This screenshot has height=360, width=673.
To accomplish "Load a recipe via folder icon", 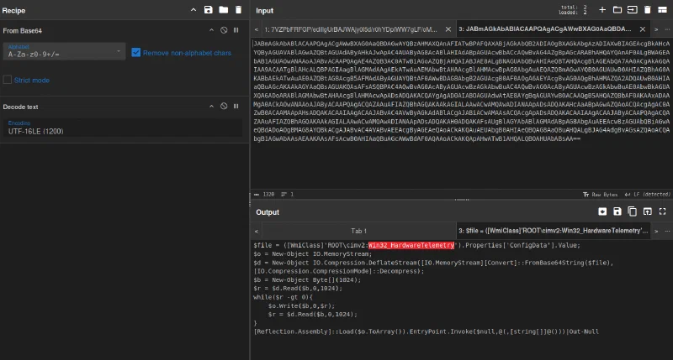I will [224, 10].
